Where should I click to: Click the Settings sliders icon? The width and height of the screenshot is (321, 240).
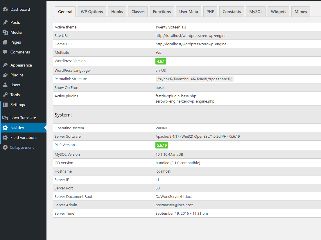pos(5,105)
